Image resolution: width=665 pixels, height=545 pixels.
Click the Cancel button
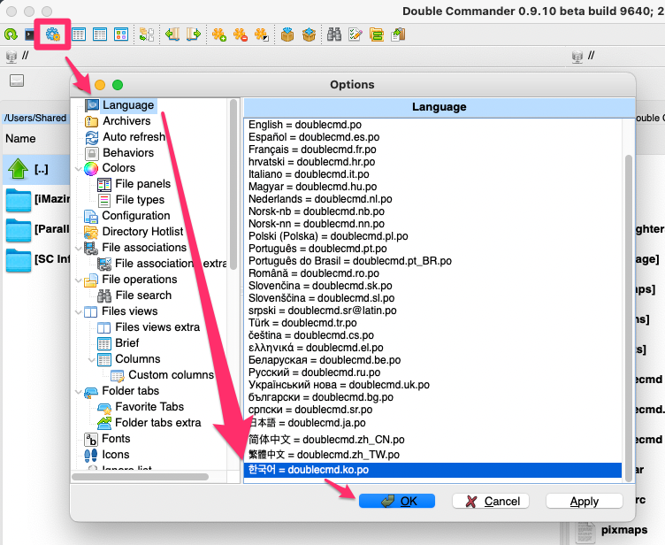tap(491, 501)
